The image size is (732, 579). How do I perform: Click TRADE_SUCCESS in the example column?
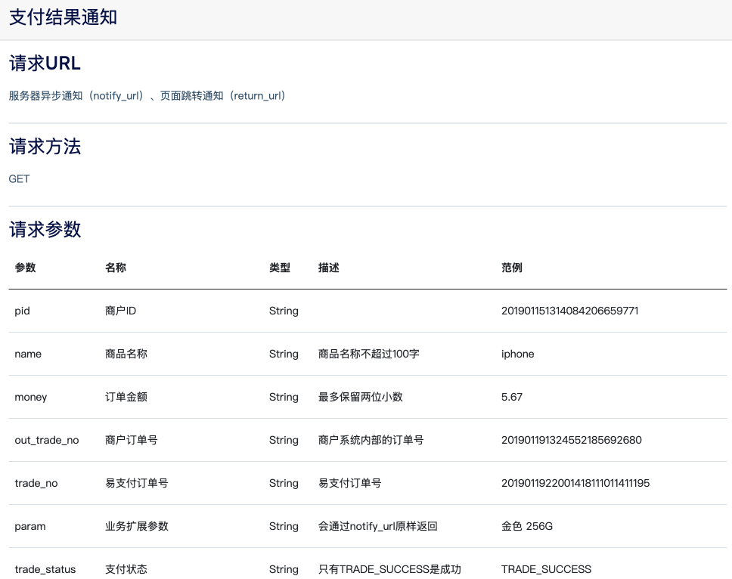click(x=546, y=569)
